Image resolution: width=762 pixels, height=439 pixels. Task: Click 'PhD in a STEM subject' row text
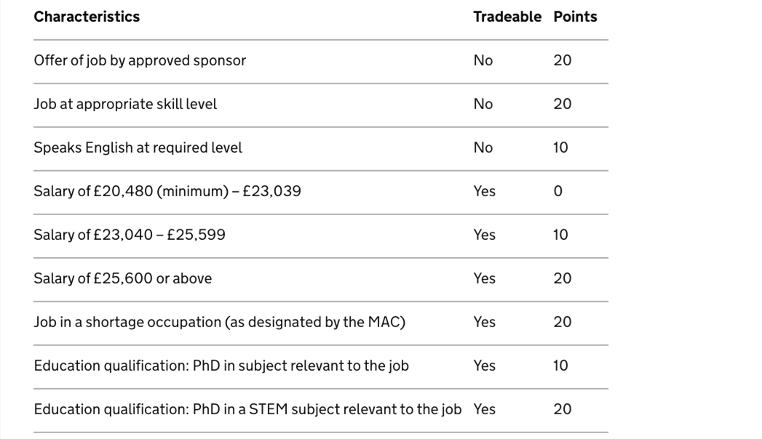pyautogui.click(x=248, y=409)
